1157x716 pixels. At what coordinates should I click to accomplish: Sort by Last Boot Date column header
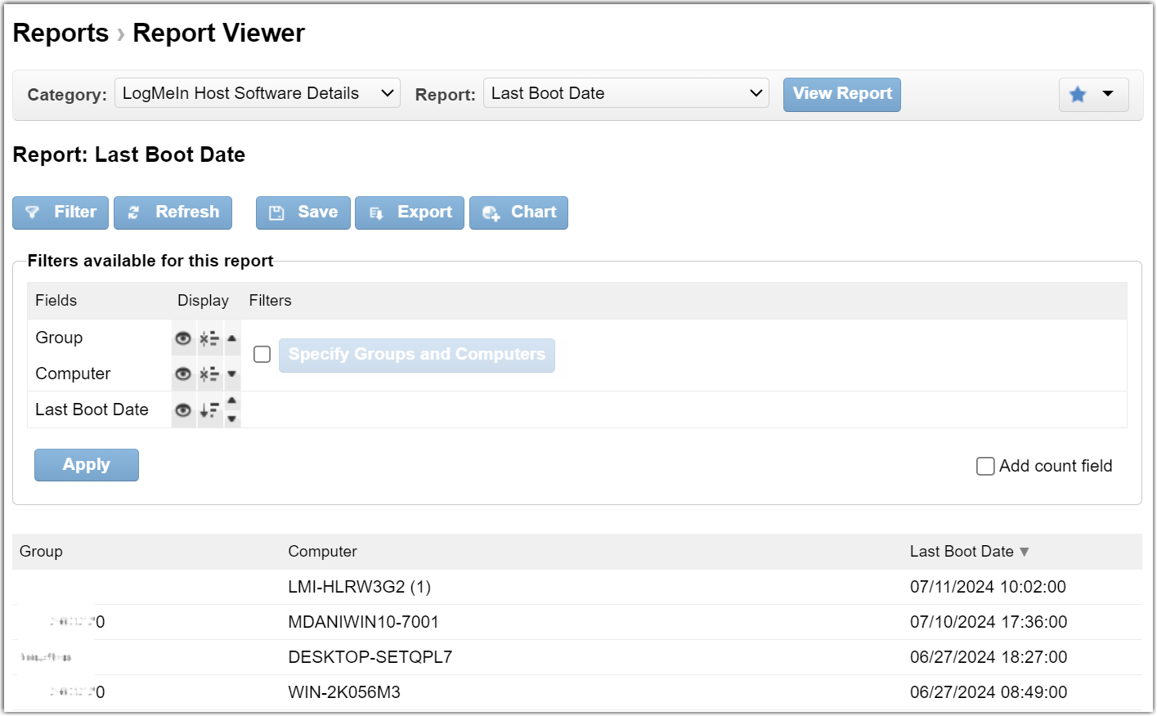pos(969,552)
